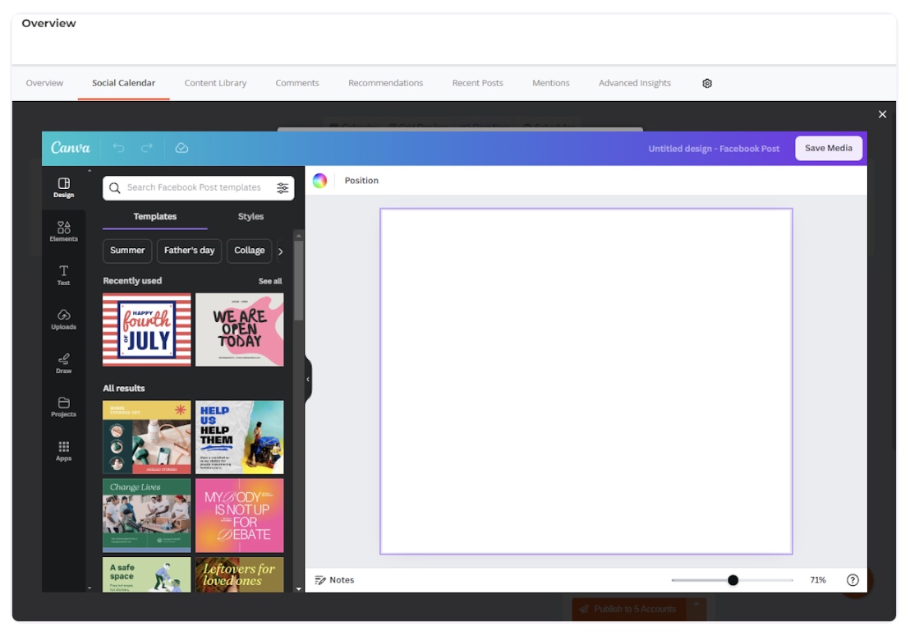
Task: Open the Elements panel in sidebar
Action: 63,231
